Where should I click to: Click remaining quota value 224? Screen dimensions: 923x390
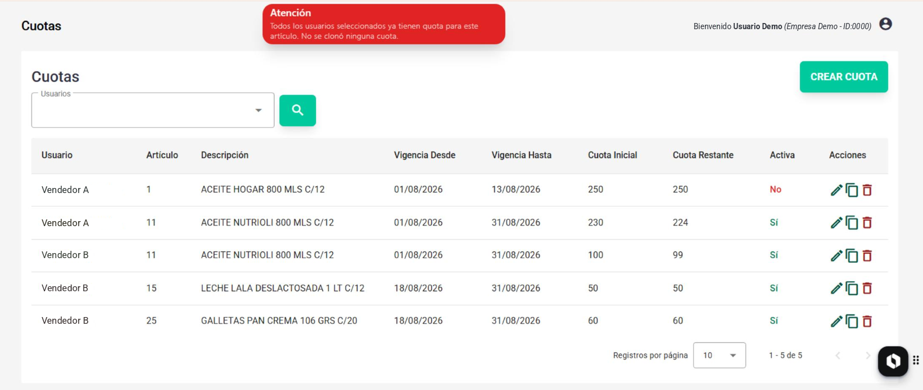(x=680, y=223)
